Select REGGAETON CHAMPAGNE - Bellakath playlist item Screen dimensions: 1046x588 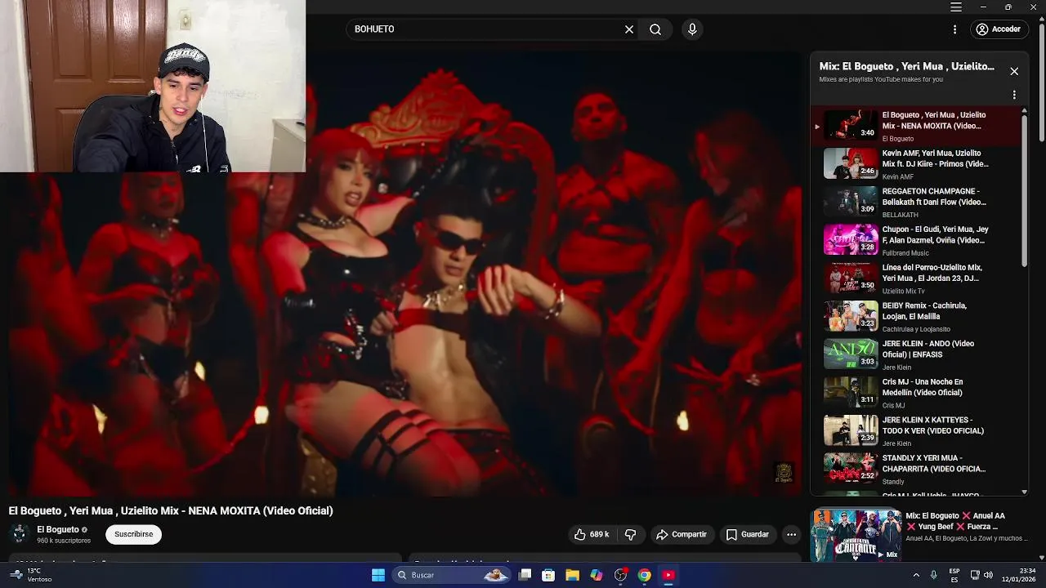[x=915, y=202]
